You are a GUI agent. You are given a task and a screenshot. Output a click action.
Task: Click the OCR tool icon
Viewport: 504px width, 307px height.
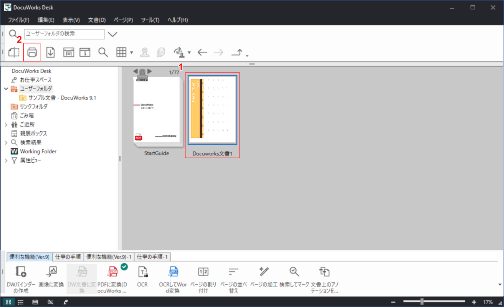click(x=142, y=272)
